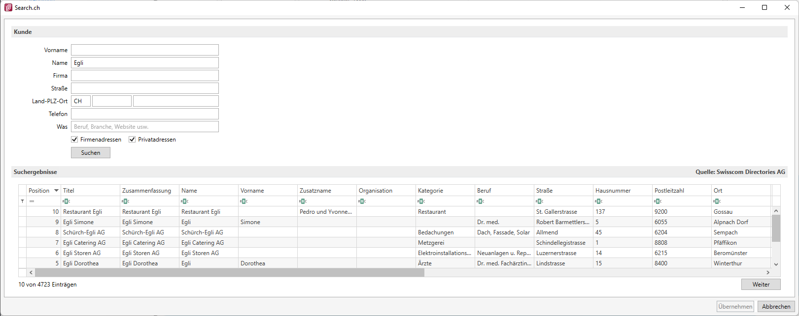Sort results by the Hausnummer column header
The width and height of the screenshot is (799, 316).
(x=623, y=191)
